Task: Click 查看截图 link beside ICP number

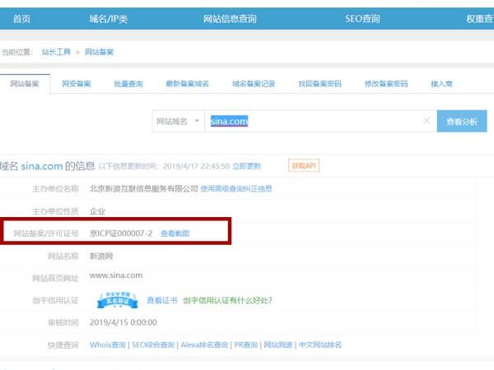Action: [175, 234]
